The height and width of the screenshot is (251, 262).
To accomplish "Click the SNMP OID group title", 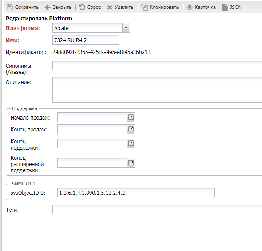I will pos(23,184).
